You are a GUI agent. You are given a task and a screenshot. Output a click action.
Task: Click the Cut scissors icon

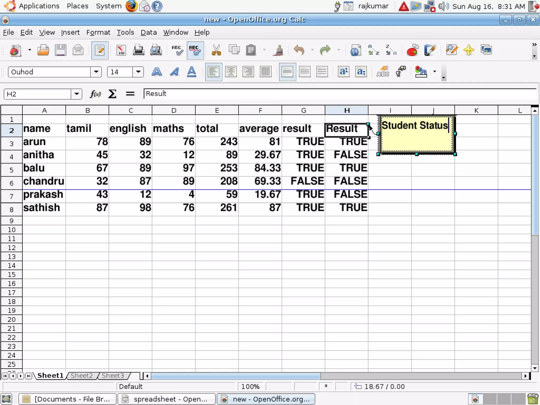[216, 50]
